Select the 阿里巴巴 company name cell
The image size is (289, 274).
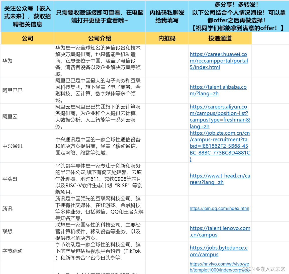pos(28,90)
